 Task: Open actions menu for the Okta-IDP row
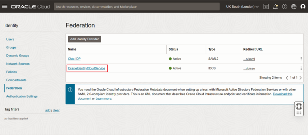301,59
